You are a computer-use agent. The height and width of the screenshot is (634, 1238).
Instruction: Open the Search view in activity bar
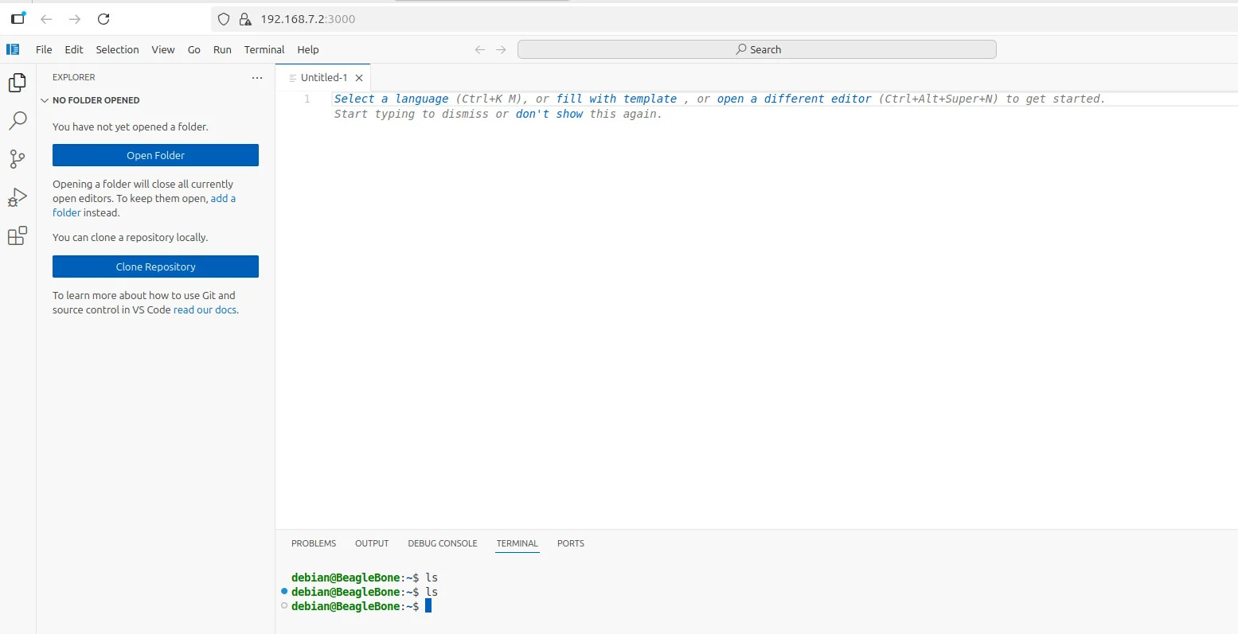click(18, 121)
